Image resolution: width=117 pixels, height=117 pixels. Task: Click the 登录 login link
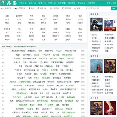pyautogui.click(x=108, y=3)
